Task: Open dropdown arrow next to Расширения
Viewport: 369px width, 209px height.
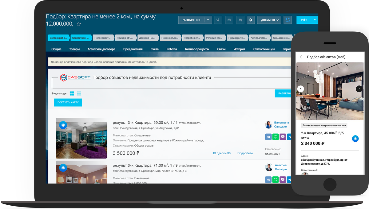Action: coord(208,20)
